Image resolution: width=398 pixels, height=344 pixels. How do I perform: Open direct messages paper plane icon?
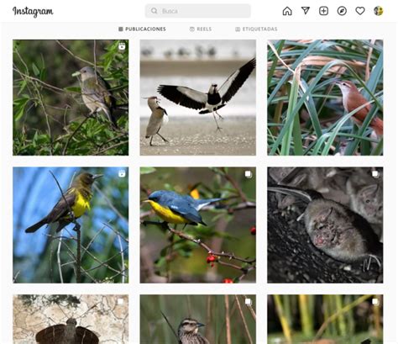point(306,11)
